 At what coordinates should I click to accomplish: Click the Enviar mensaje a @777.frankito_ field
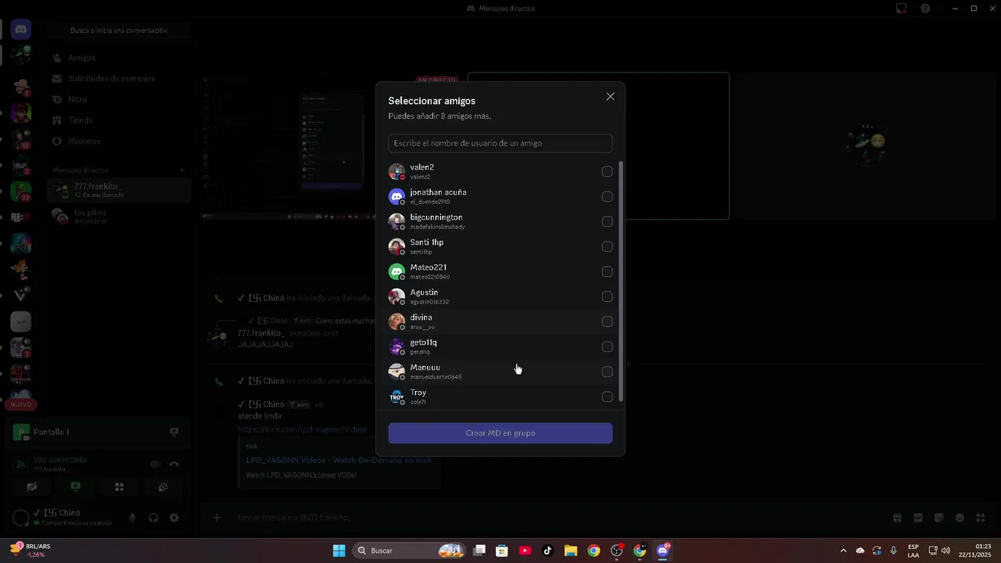(x=547, y=518)
